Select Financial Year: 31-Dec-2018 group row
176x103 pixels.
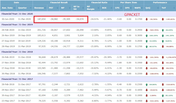click(88, 52)
